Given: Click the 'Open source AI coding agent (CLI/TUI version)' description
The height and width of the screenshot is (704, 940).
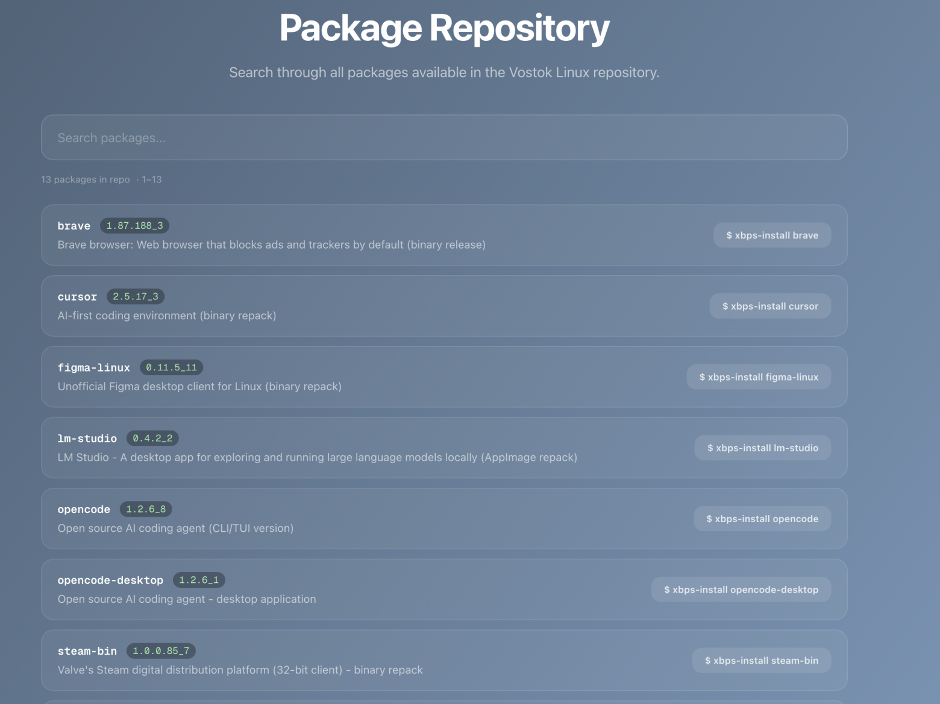Looking at the screenshot, I should pyautogui.click(x=175, y=528).
